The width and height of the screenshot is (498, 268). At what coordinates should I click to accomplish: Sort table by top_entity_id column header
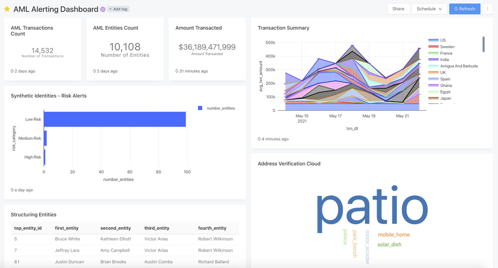click(x=28, y=228)
